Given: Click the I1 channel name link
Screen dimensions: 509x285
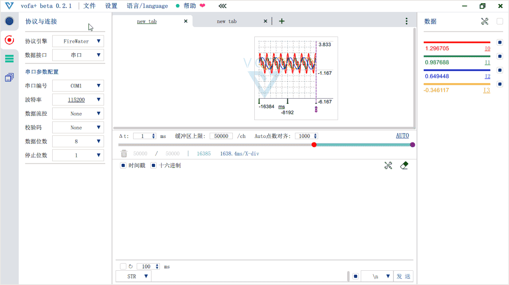Looking at the screenshot, I should pyautogui.click(x=487, y=62).
